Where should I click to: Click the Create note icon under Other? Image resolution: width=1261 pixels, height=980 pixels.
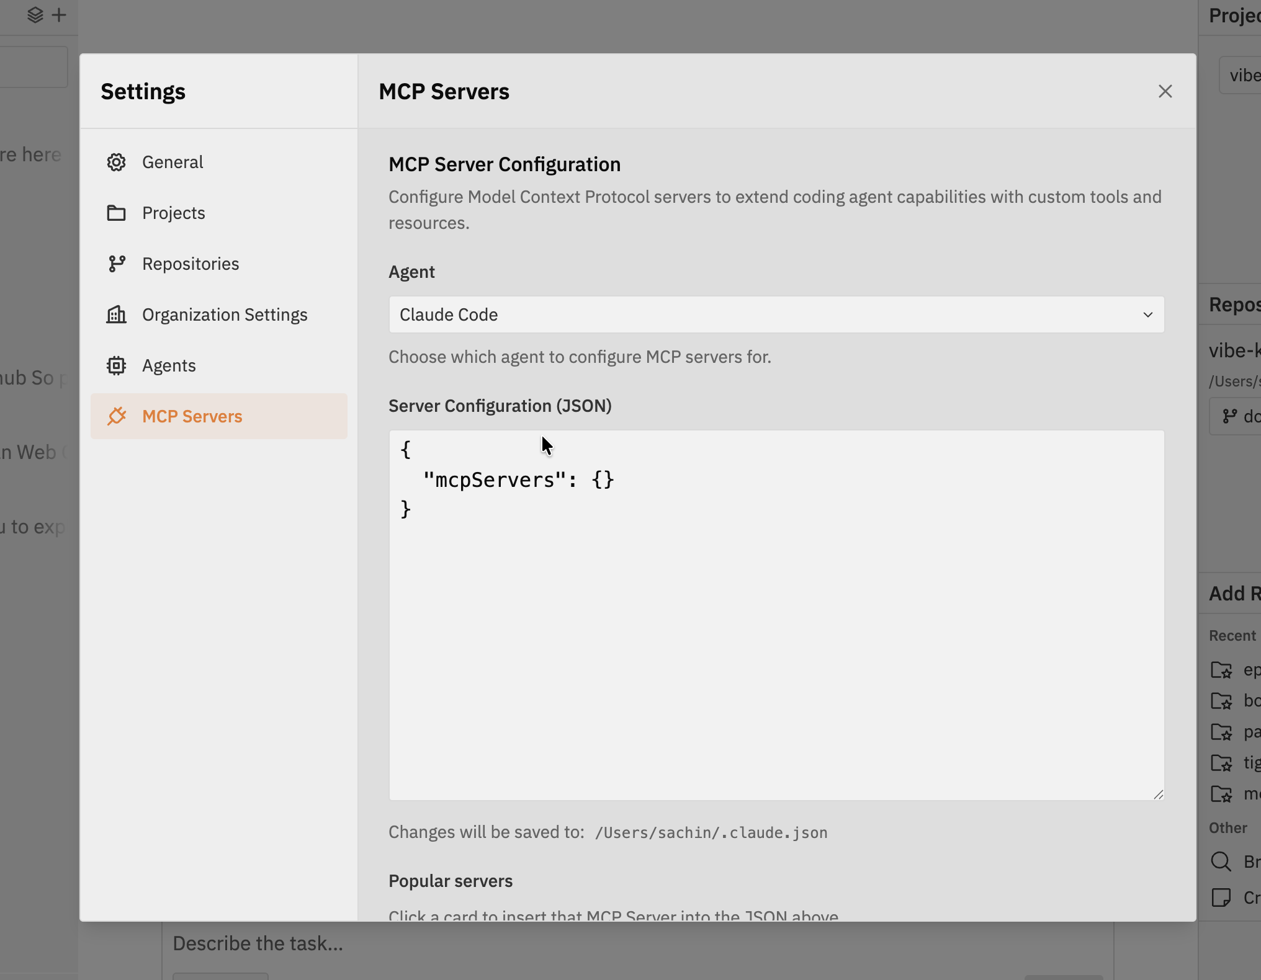(1221, 898)
